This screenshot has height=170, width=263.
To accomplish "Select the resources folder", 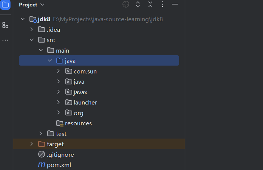I will tap(78, 123).
